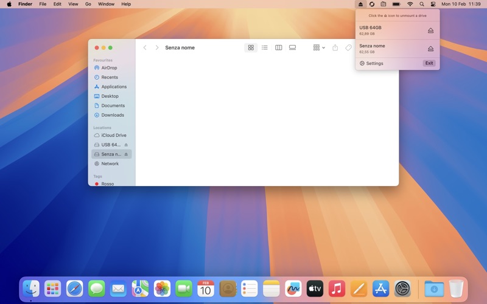Open Launchpad from the Dock
Screen dimensions: 487x304
(x=53, y=288)
